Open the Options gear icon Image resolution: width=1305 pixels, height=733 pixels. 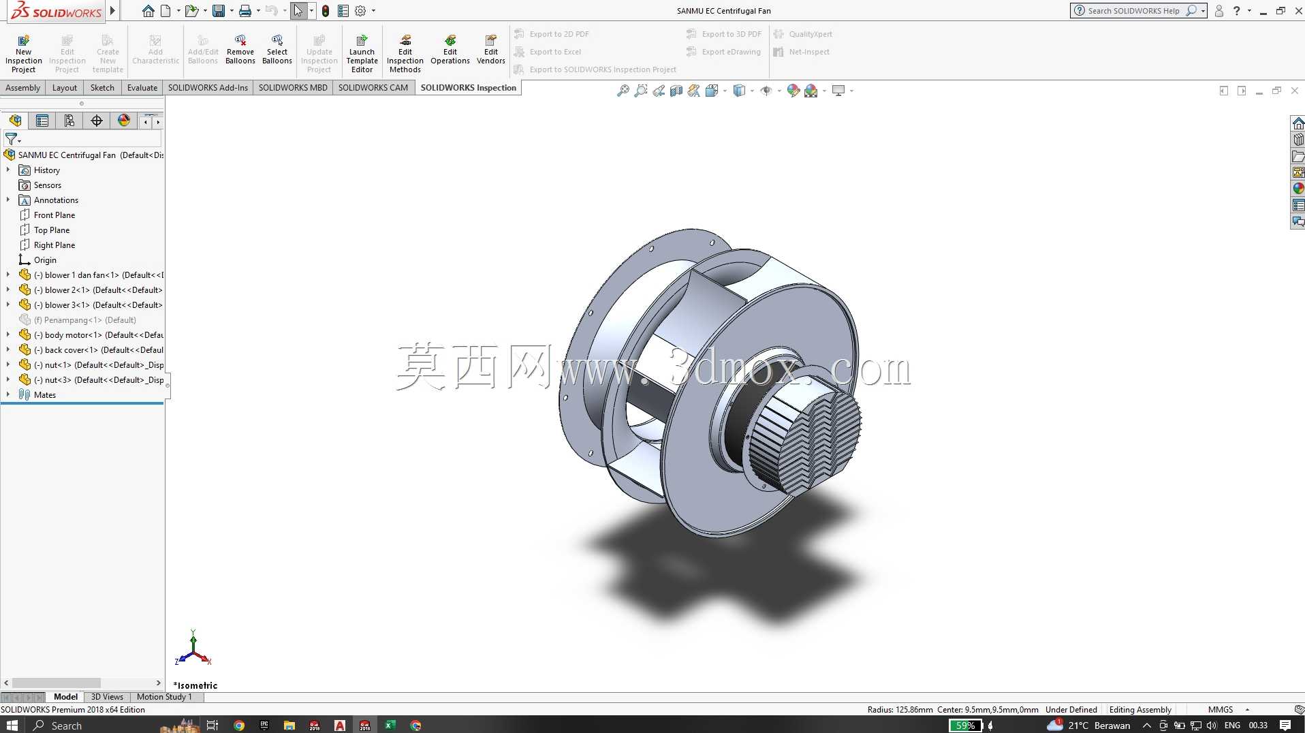[360, 11]
